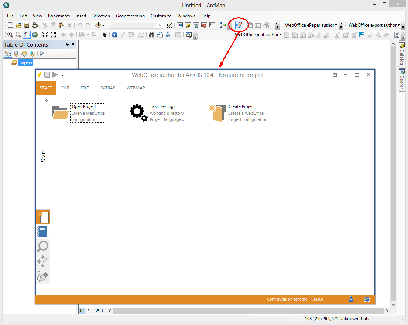408x325 pixels.
Task: Open the Find tool with binoculars icon
Action: pos(151,34)
